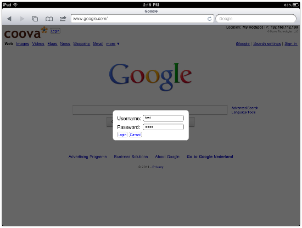Open Go to Google Nederland link
The height and width of the screenshot is (228, 302).
coord(210,157)
